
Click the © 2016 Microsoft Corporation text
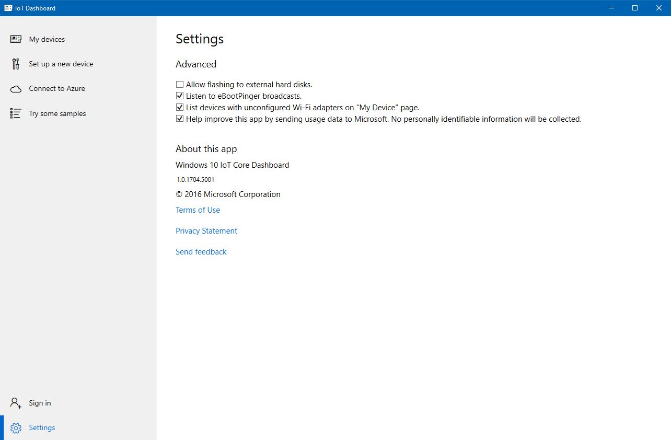(228, 194)
